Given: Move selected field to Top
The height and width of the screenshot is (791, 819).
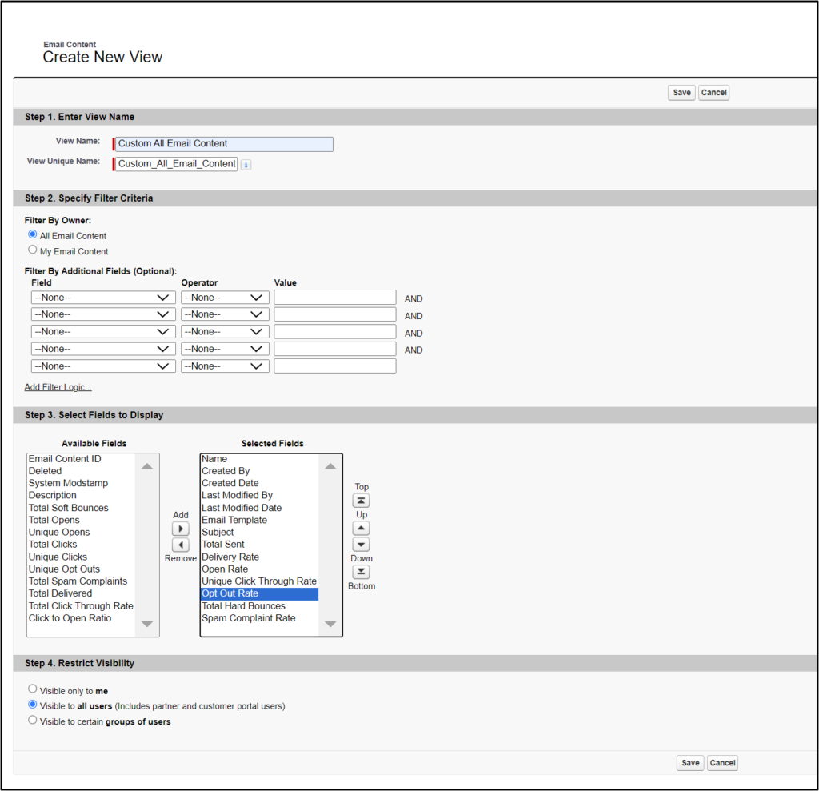Looking at the screenshot, I should (x=361, y=501).
